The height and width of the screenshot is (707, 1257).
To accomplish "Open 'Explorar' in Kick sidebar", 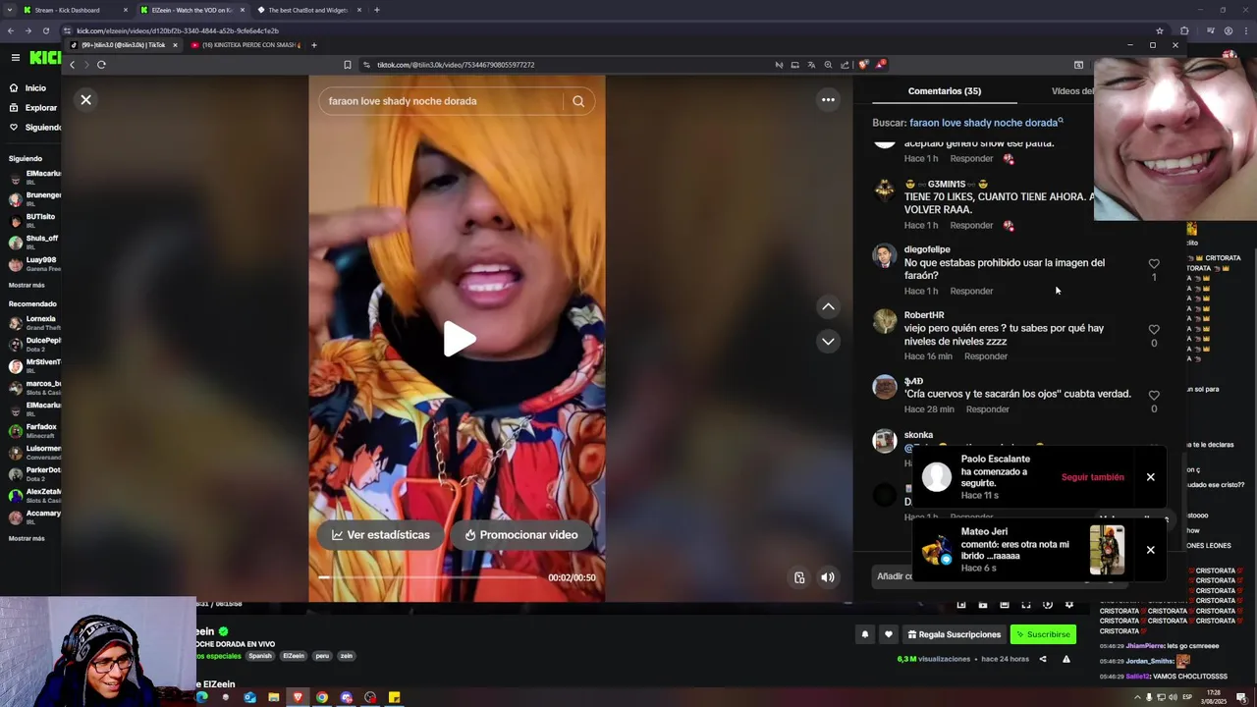I will (34, 107).
